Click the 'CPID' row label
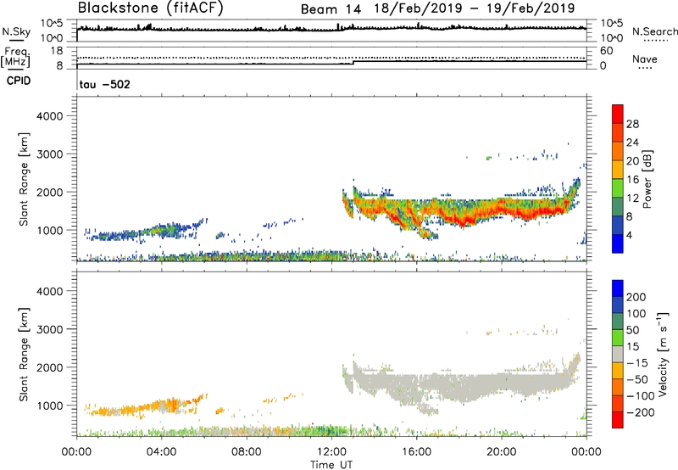 [x=19, y=81]
